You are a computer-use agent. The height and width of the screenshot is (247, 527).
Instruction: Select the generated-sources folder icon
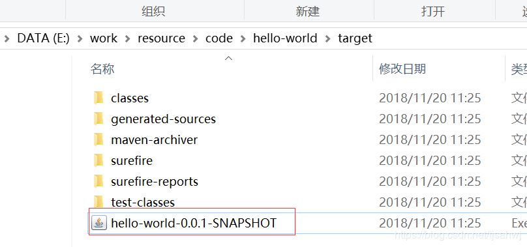(98, 119)
